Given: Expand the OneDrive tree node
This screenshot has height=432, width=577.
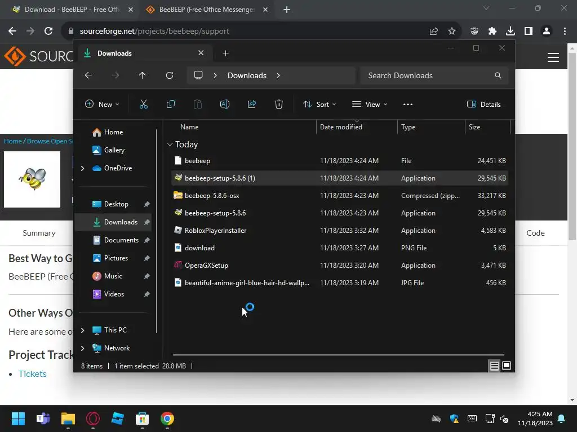Looking at the screenshot, I should (82, 168).
